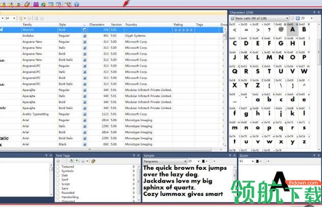Screen dimensions: 322x207
Task: Select the Script tag radio button
Action: pyautogui.click(x=57, y=184)
